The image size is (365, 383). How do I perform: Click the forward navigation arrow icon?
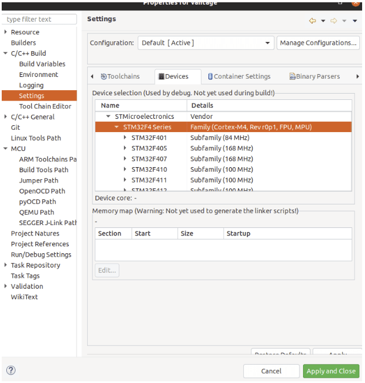(x=333, y=21)
